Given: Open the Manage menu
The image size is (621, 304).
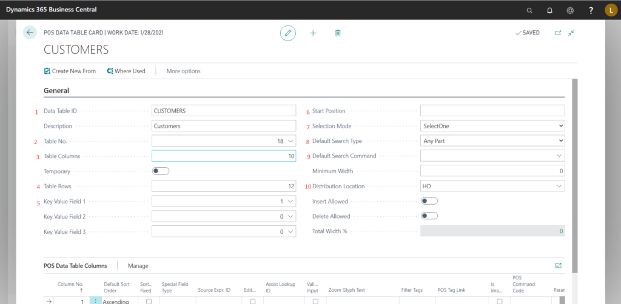Looking at the screenshot, I should 138,266.
